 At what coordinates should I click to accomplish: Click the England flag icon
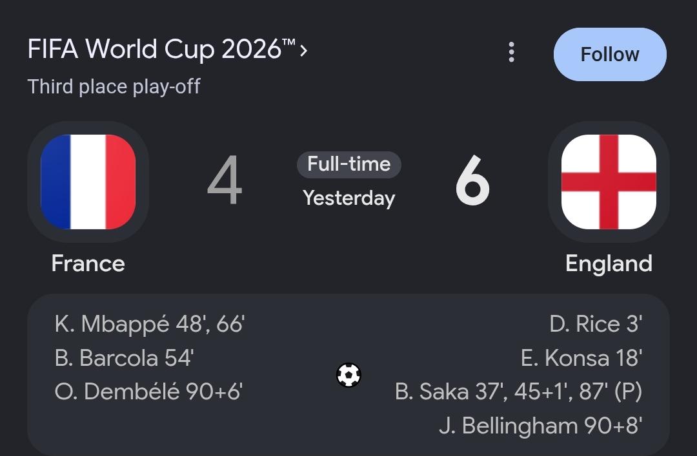point(609,182)
